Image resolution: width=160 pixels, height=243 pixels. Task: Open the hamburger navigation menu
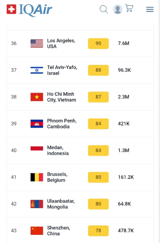[150, 10]
